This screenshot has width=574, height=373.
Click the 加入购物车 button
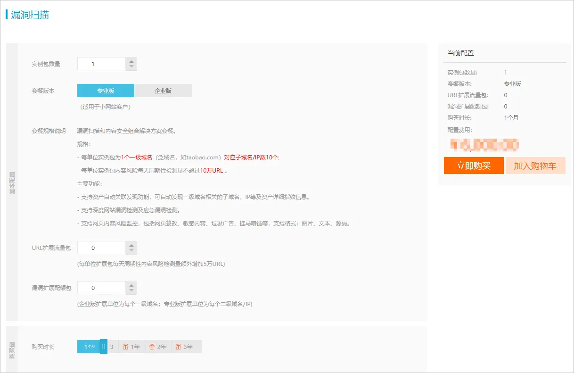pos(535,166)
